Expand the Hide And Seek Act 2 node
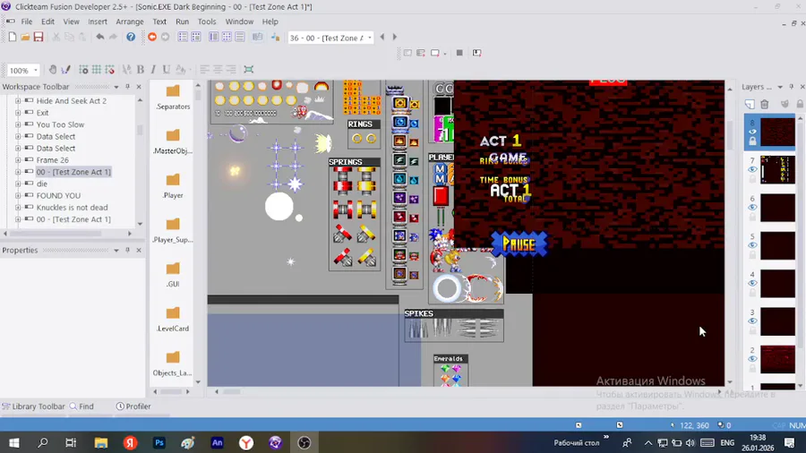The height and width of the screenshot is (453, 806). click(18, 100)
